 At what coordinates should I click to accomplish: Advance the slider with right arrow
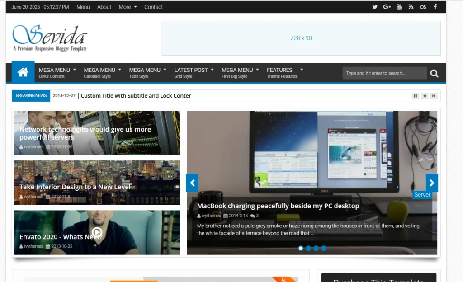click(432, 183)
